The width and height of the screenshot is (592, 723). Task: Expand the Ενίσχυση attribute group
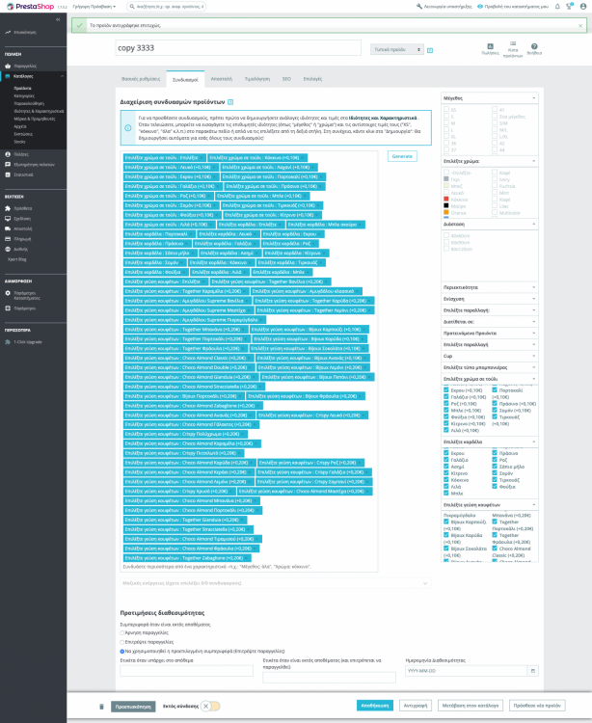[x=490, y=299]
